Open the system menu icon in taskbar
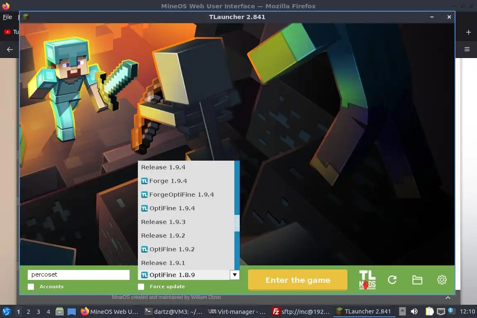The width and height of the screenshot is (477, 318). tap(6, 312)
